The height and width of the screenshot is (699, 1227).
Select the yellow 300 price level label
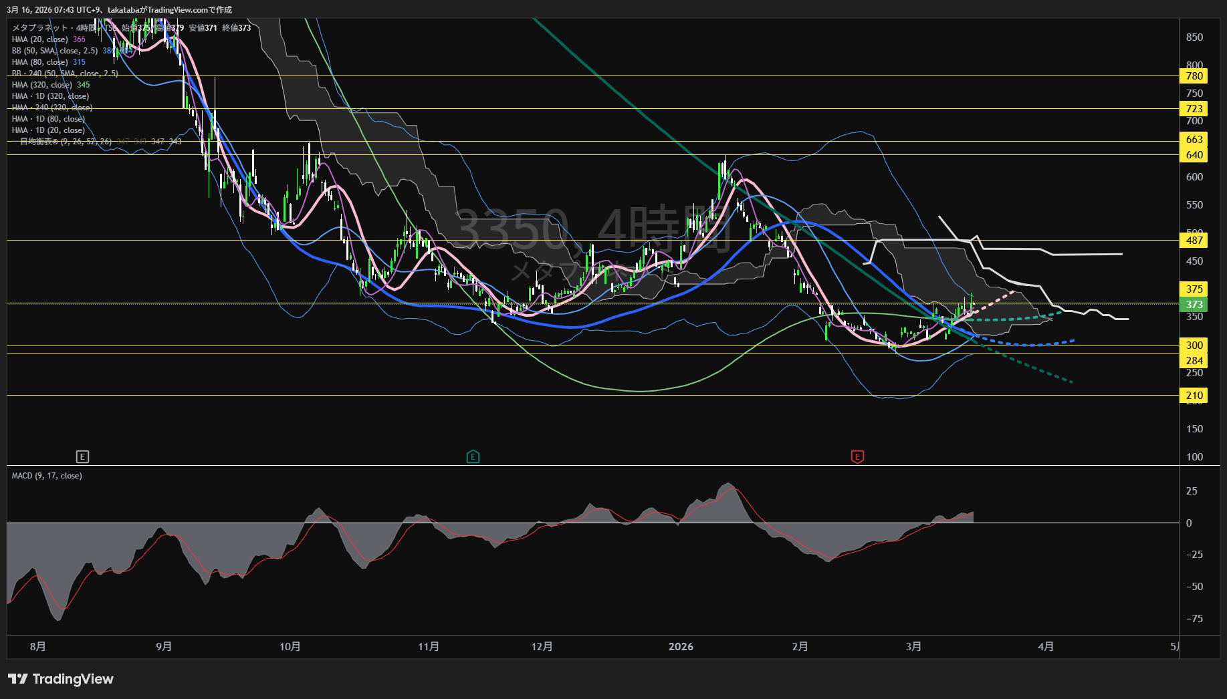(x=1194, y=345)
